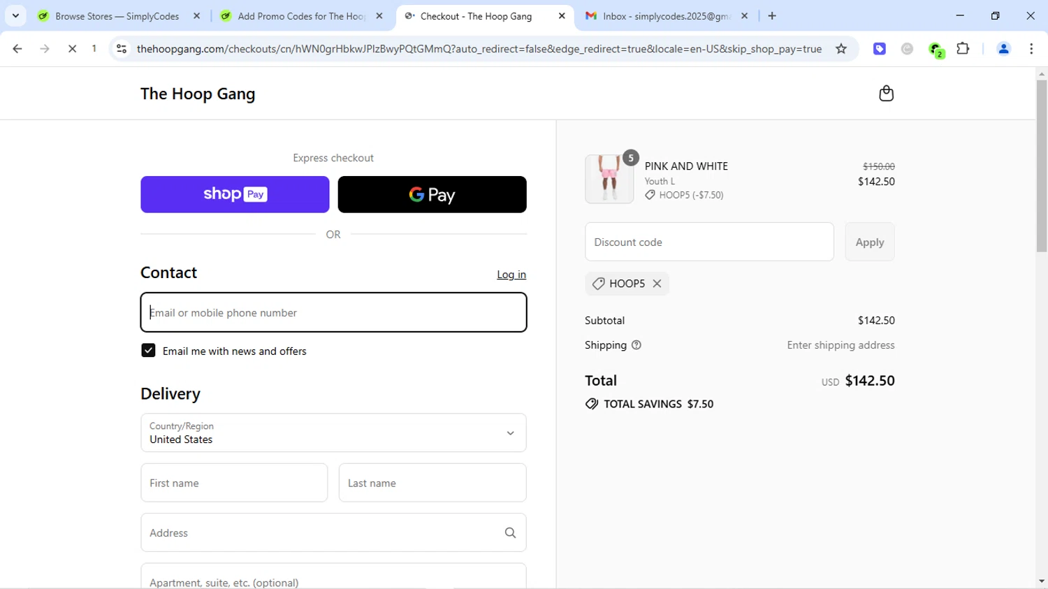The height and width of the screenshot is (589, 1048).
Task: Remove the HOOP5 discount code tag
Action: click(x=657, y=284)
